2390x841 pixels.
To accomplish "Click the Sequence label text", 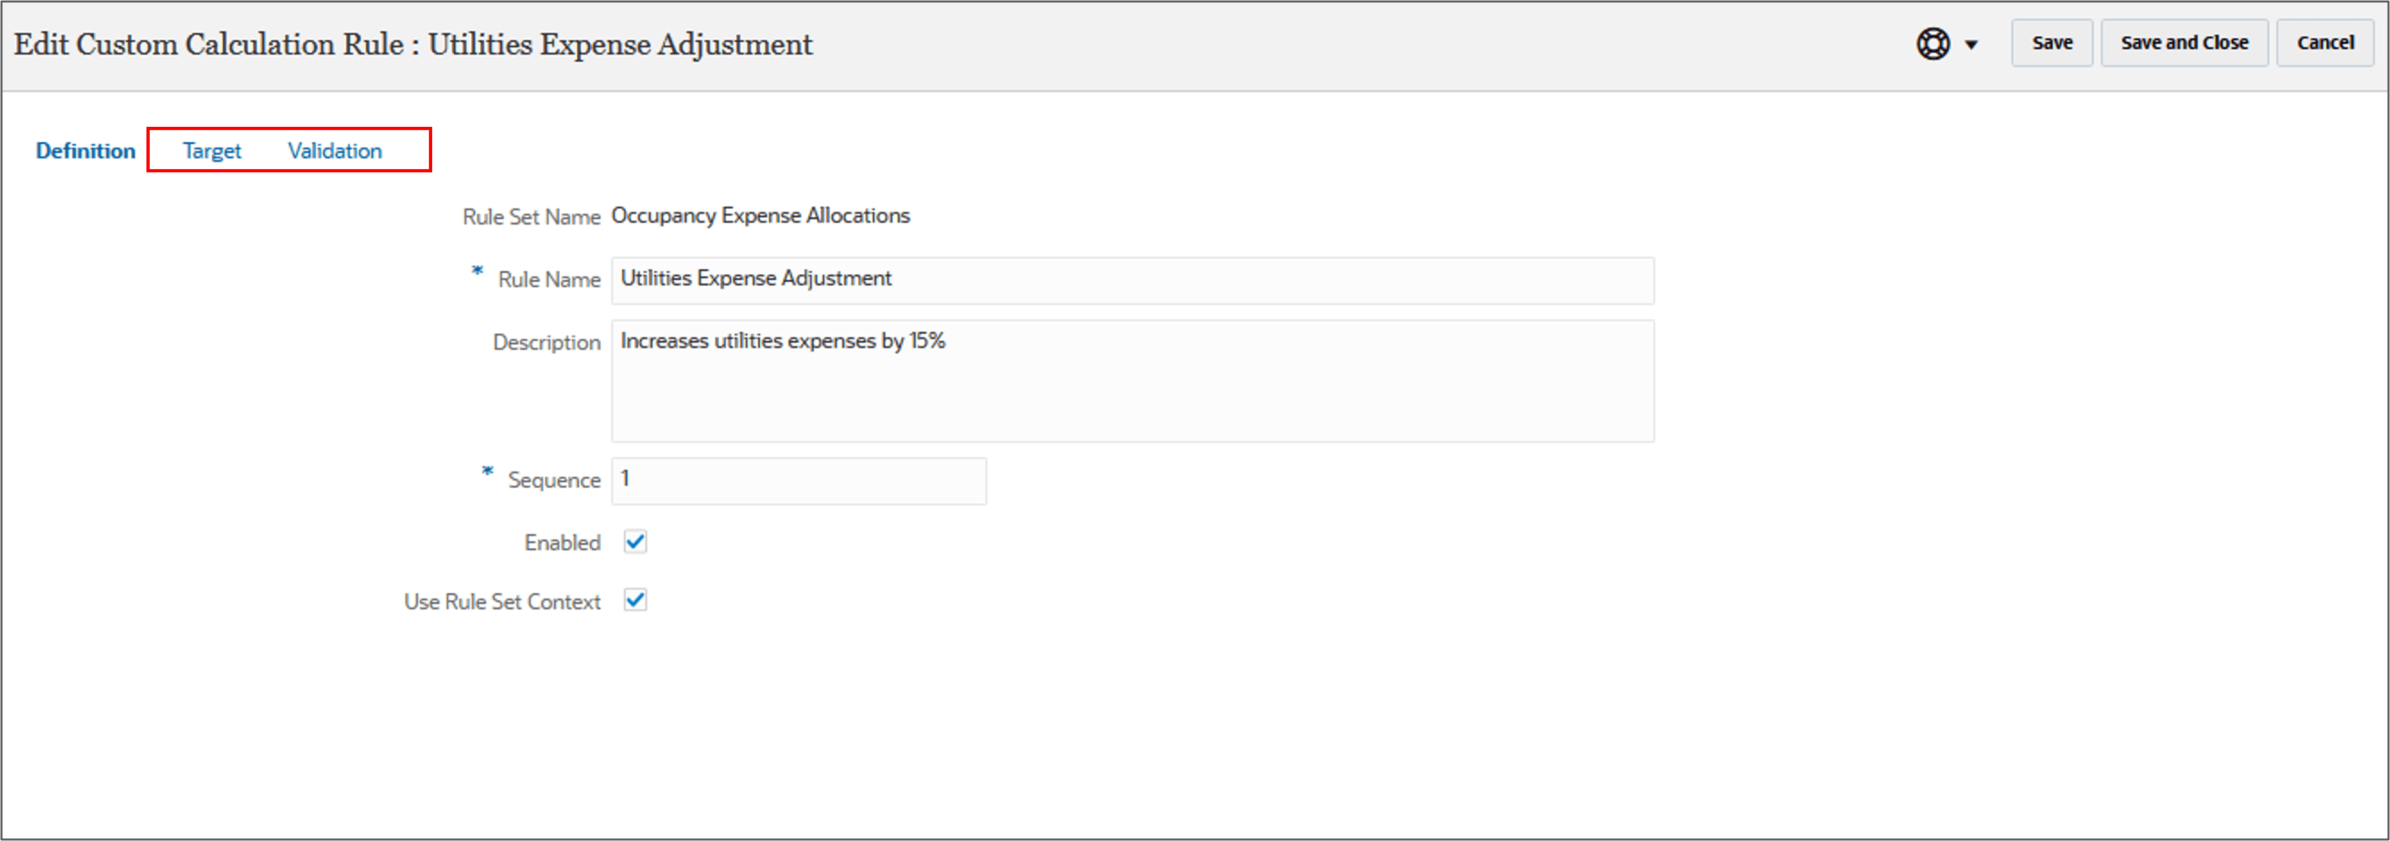I will pos(554,480).
